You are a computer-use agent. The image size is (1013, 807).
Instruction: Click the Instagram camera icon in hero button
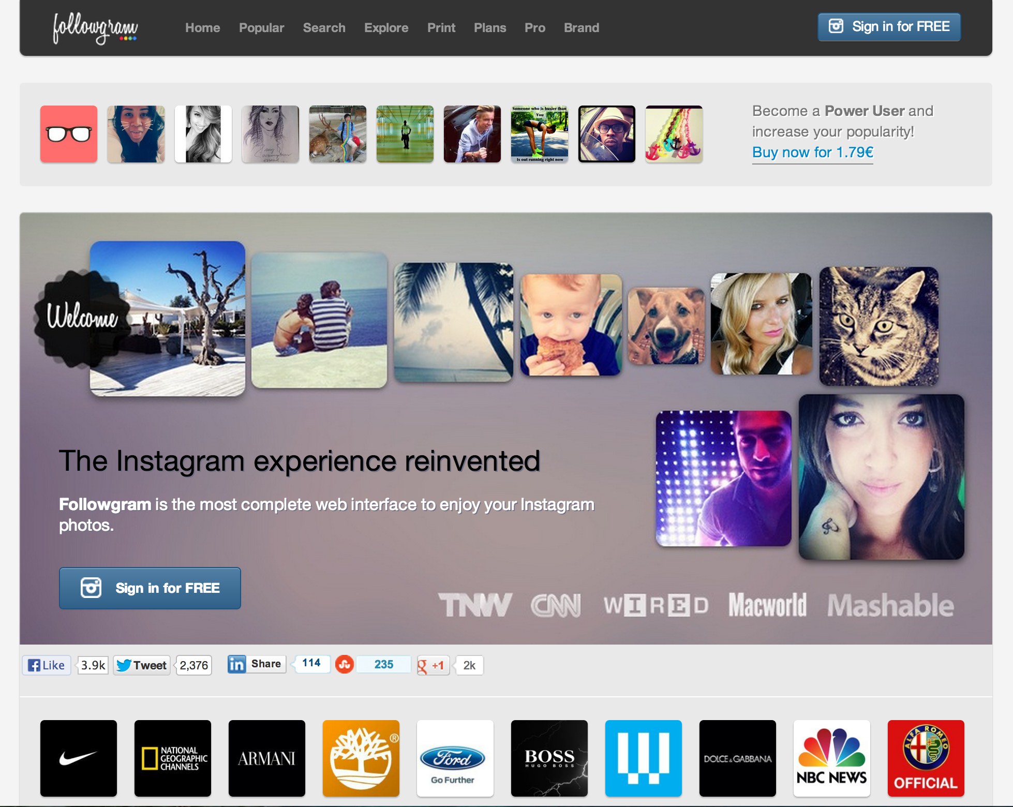coord(91,588)
